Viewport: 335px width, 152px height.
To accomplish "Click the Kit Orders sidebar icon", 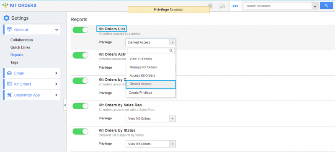I will tap(9, 84).
